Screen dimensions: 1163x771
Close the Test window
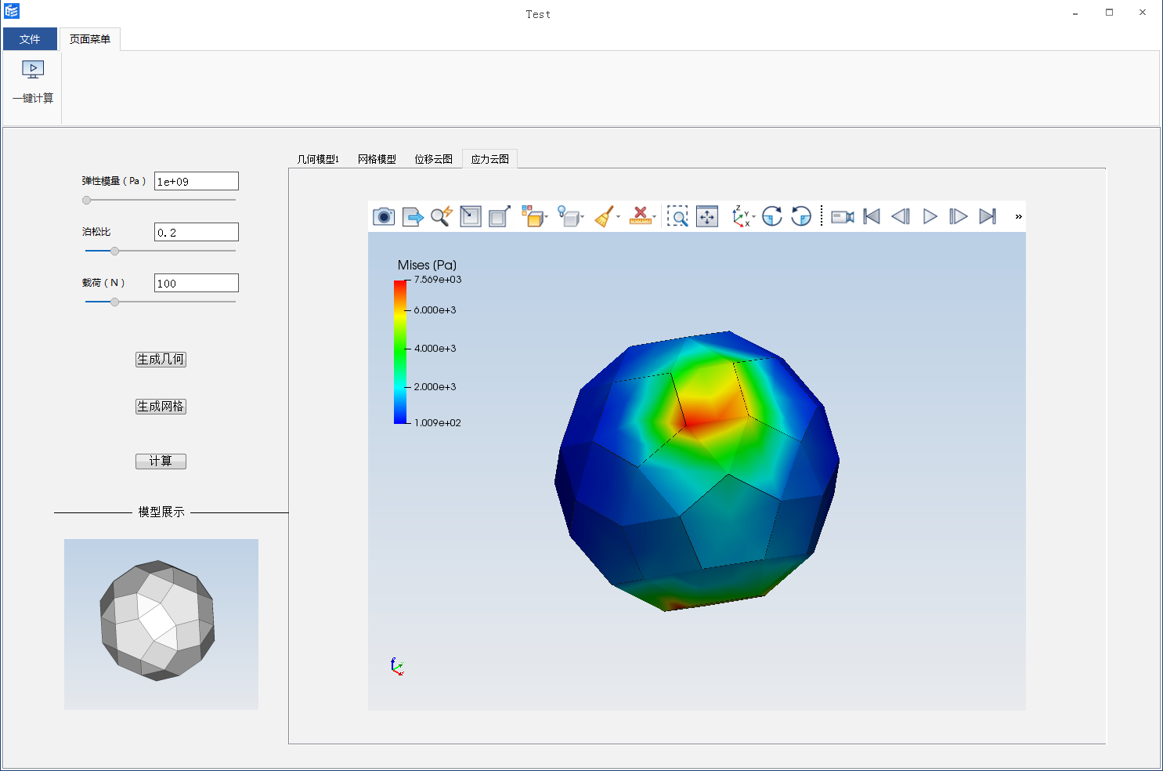1143,13
